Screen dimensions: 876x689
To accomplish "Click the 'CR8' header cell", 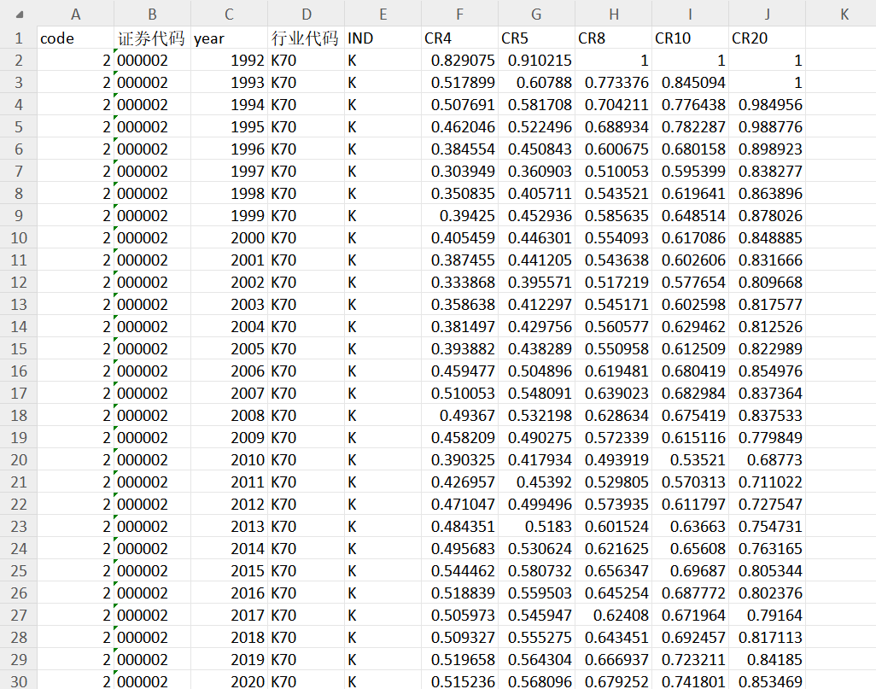I will [x=613, y=38].
